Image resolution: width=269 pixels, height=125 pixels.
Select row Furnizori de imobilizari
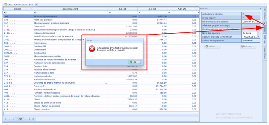[101, 90]
